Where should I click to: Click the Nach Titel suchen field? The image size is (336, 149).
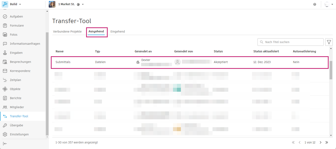(x=290, y=42)
